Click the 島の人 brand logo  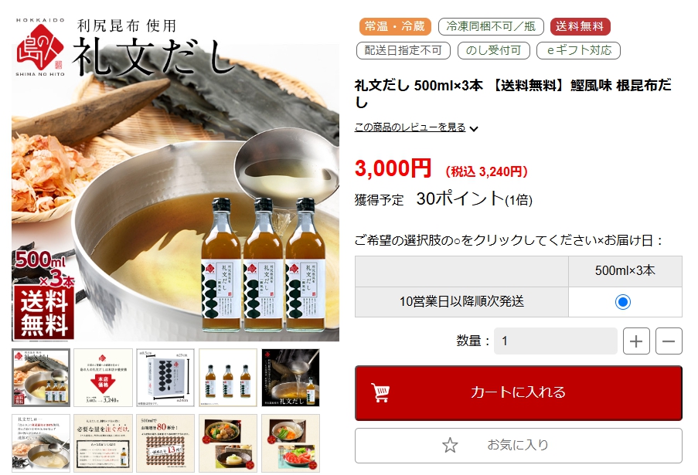point(40,47)
